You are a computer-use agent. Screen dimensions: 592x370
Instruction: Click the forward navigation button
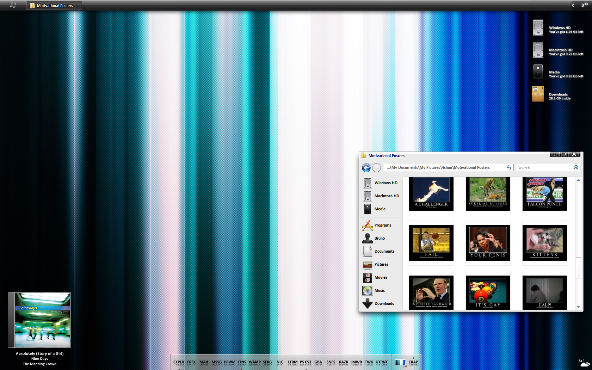[x=376, y=168]
